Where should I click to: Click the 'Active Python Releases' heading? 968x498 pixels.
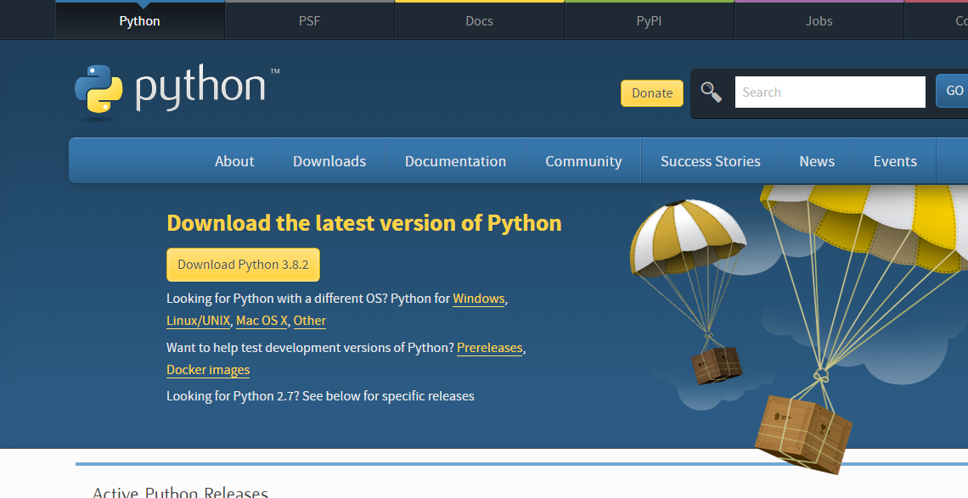pos(180,492)
